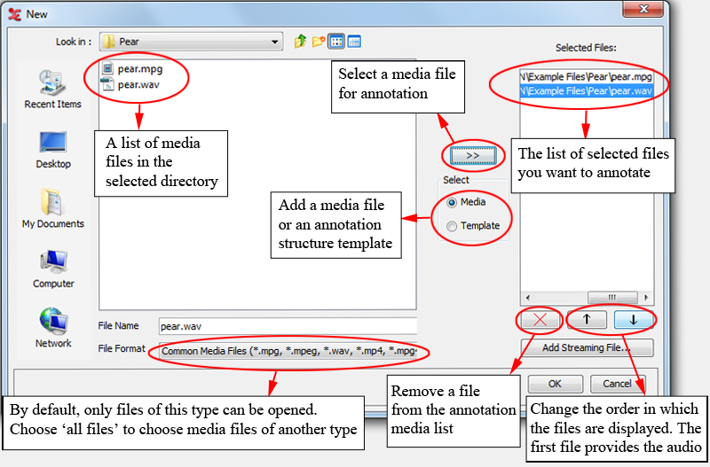Switch to details view icon

point(353,42)
